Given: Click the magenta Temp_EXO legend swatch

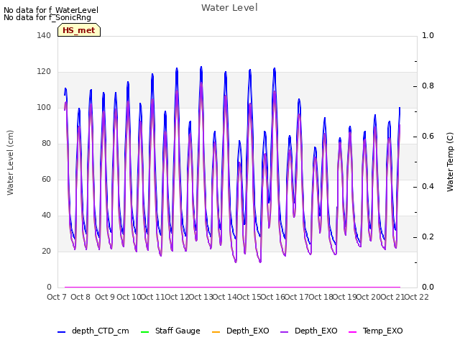Looking at the screenshot, I should click(x=352, y=332).
